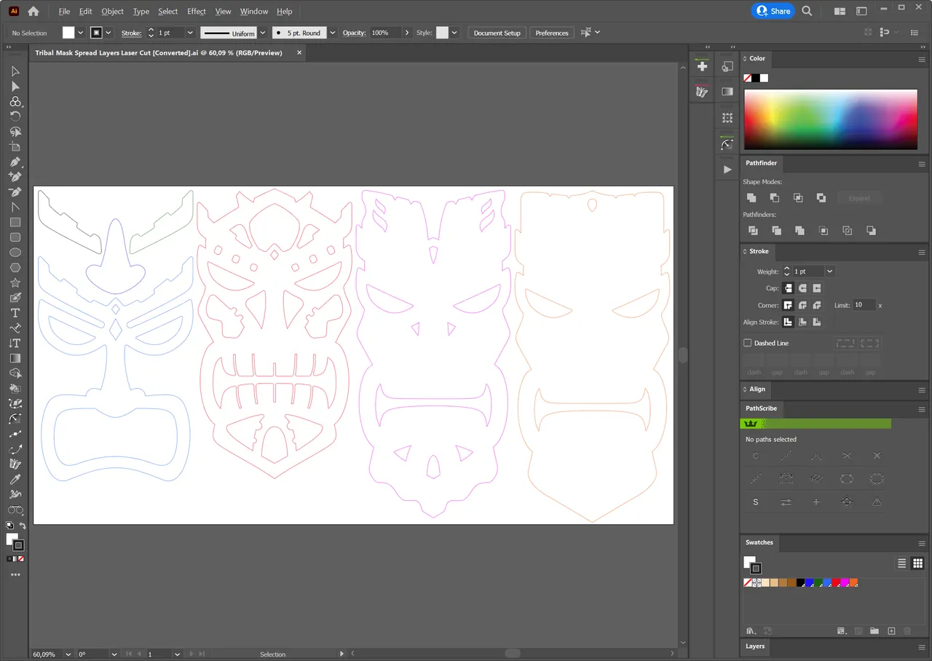The width and height of the screenshot is (932, 661).
Task: Click the underlined Stroke label in control bar
Action: click(131, 33)
